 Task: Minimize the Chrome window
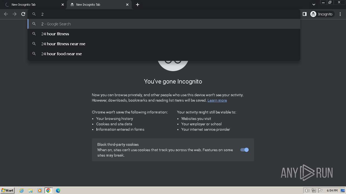point(323,2)
